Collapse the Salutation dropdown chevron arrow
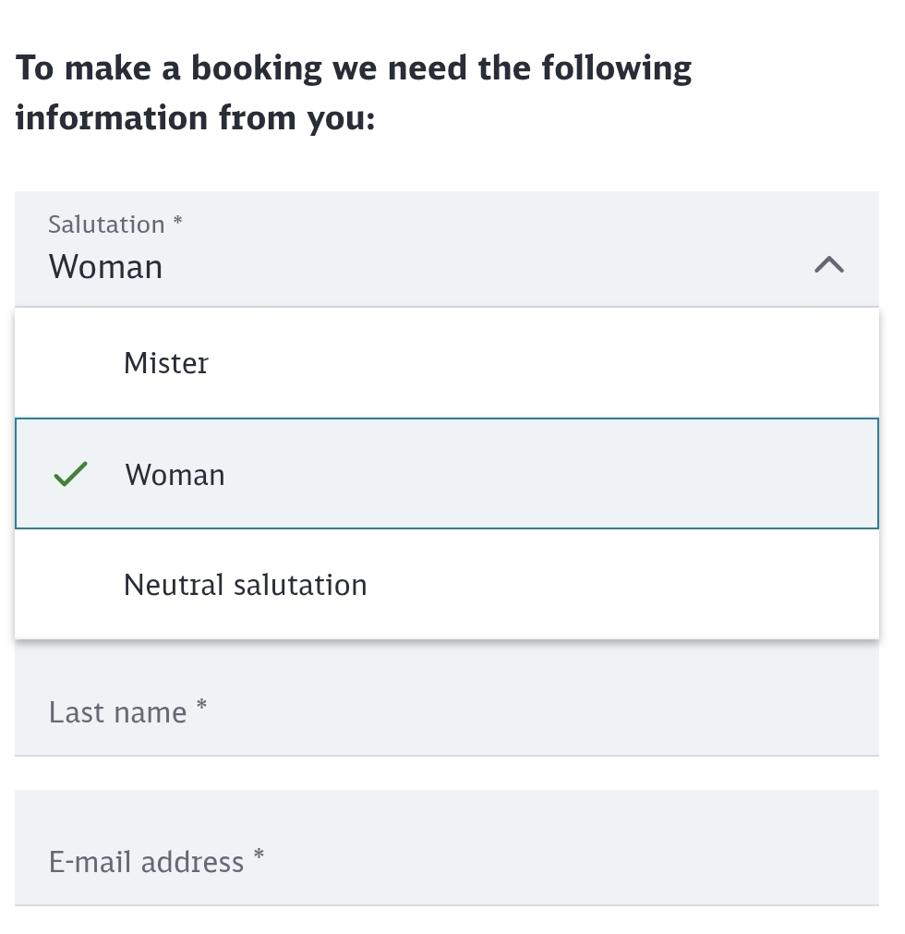Screen dimensions: 905x934 (x=828, y=265)
